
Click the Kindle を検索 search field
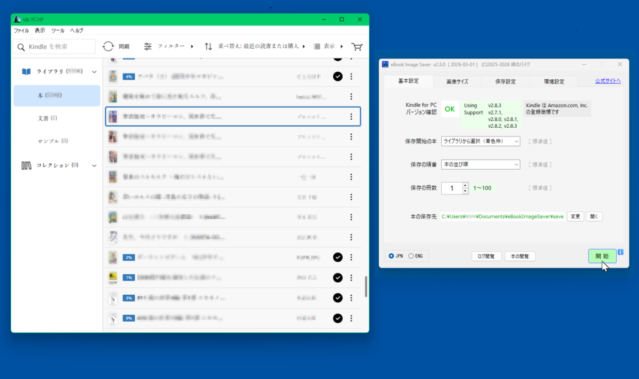pyautogui.click(x=54, y=47)
